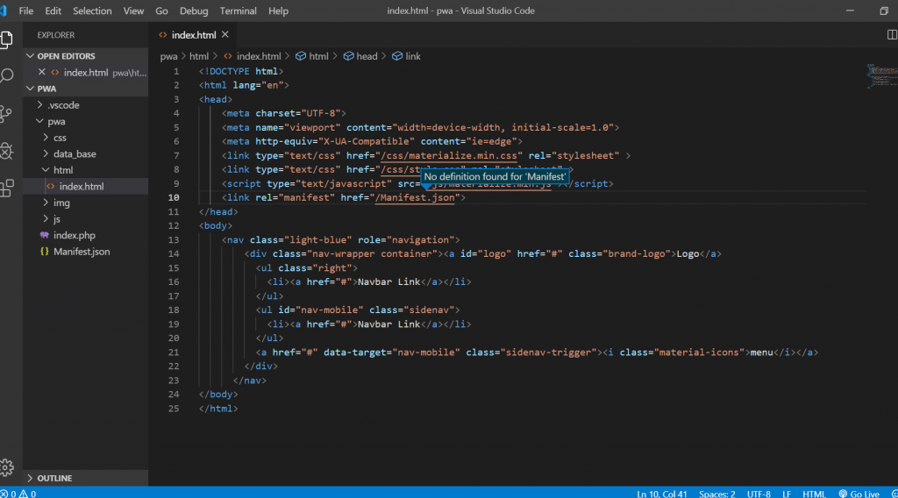
Task: Collapse the html folder
Action: click(46, 170)
